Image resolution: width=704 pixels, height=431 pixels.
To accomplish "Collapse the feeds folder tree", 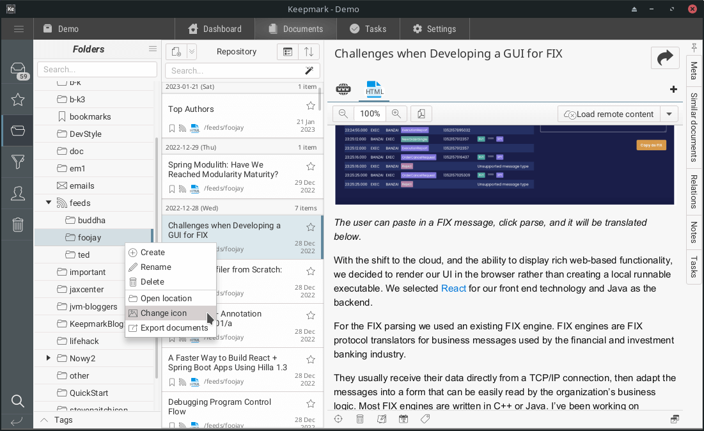I will 49,203.
